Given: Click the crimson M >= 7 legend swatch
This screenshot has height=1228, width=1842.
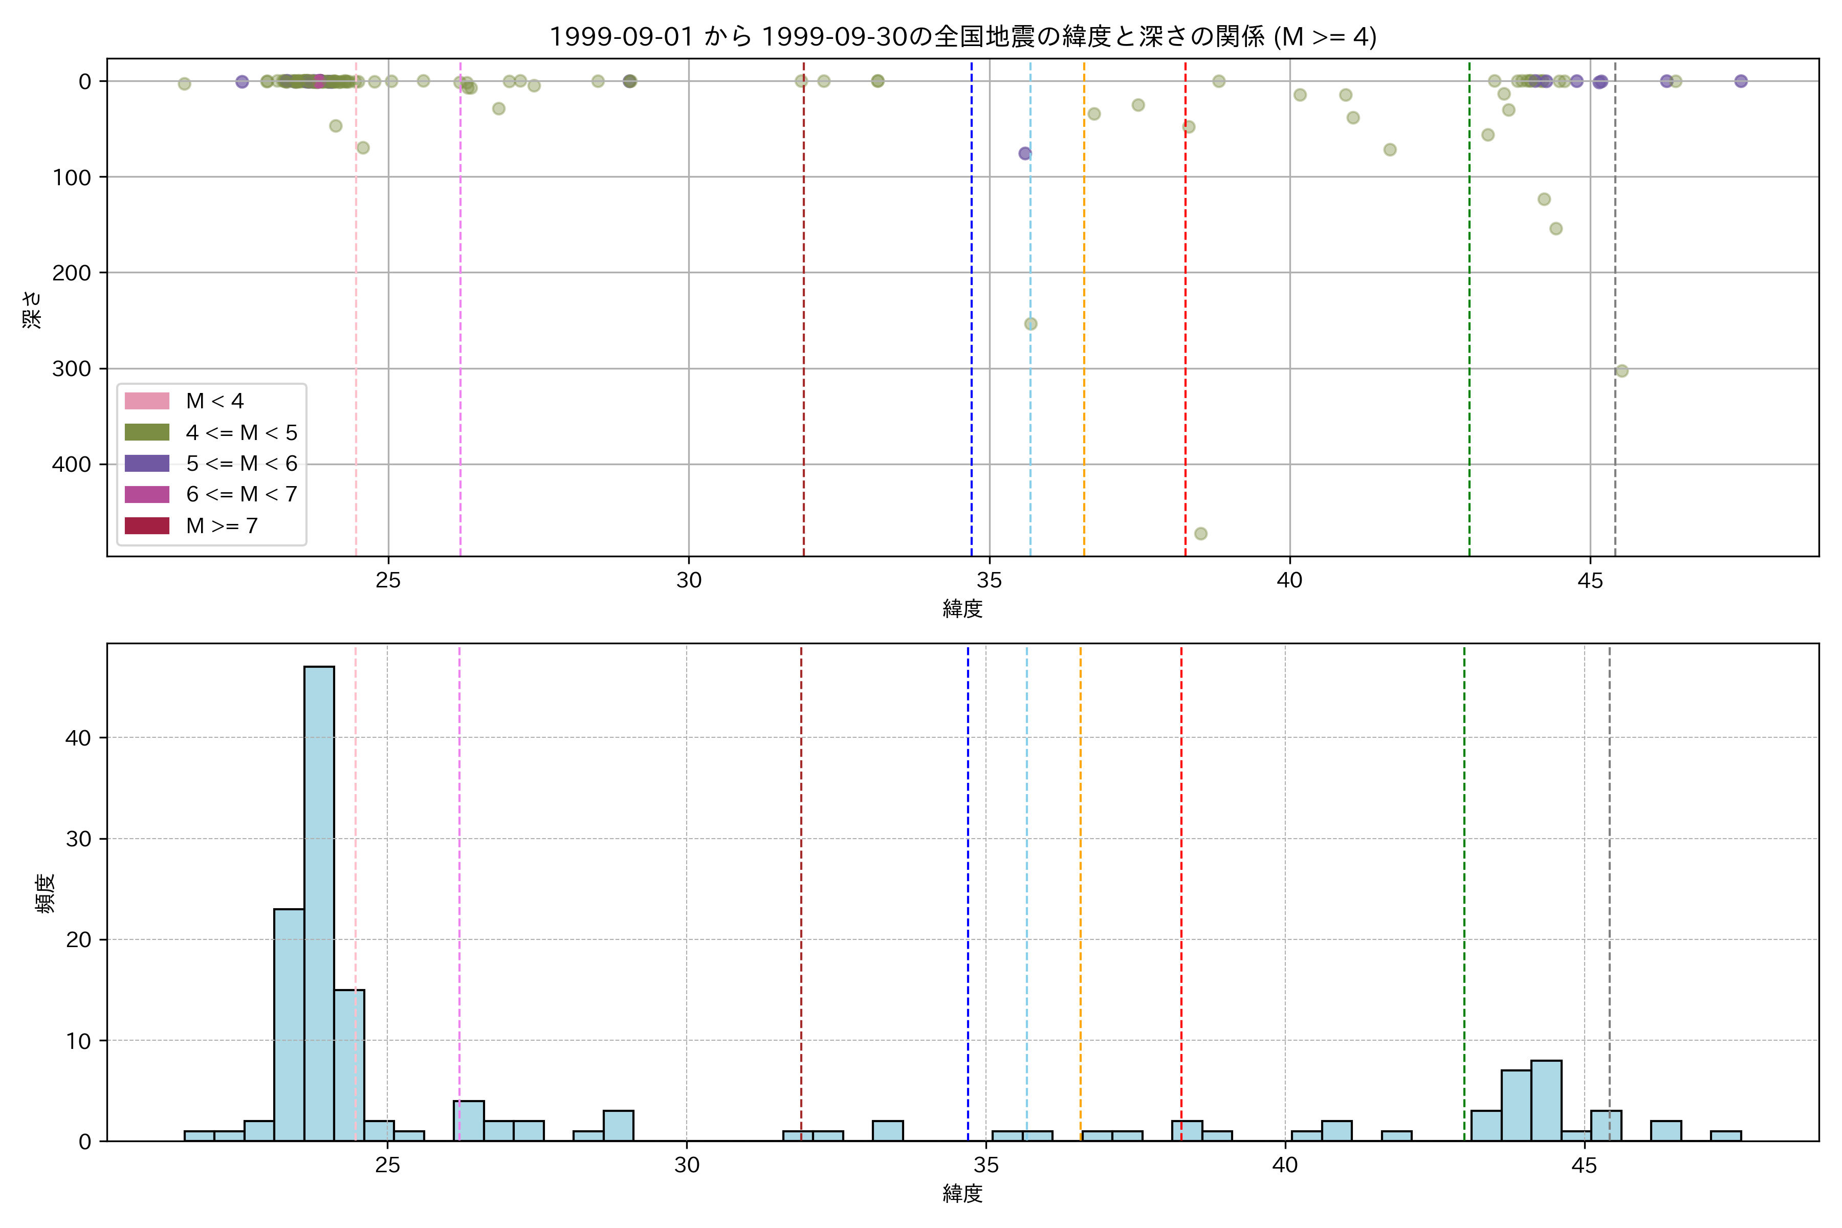Looking at the screenshot, I should coord(146,525).
